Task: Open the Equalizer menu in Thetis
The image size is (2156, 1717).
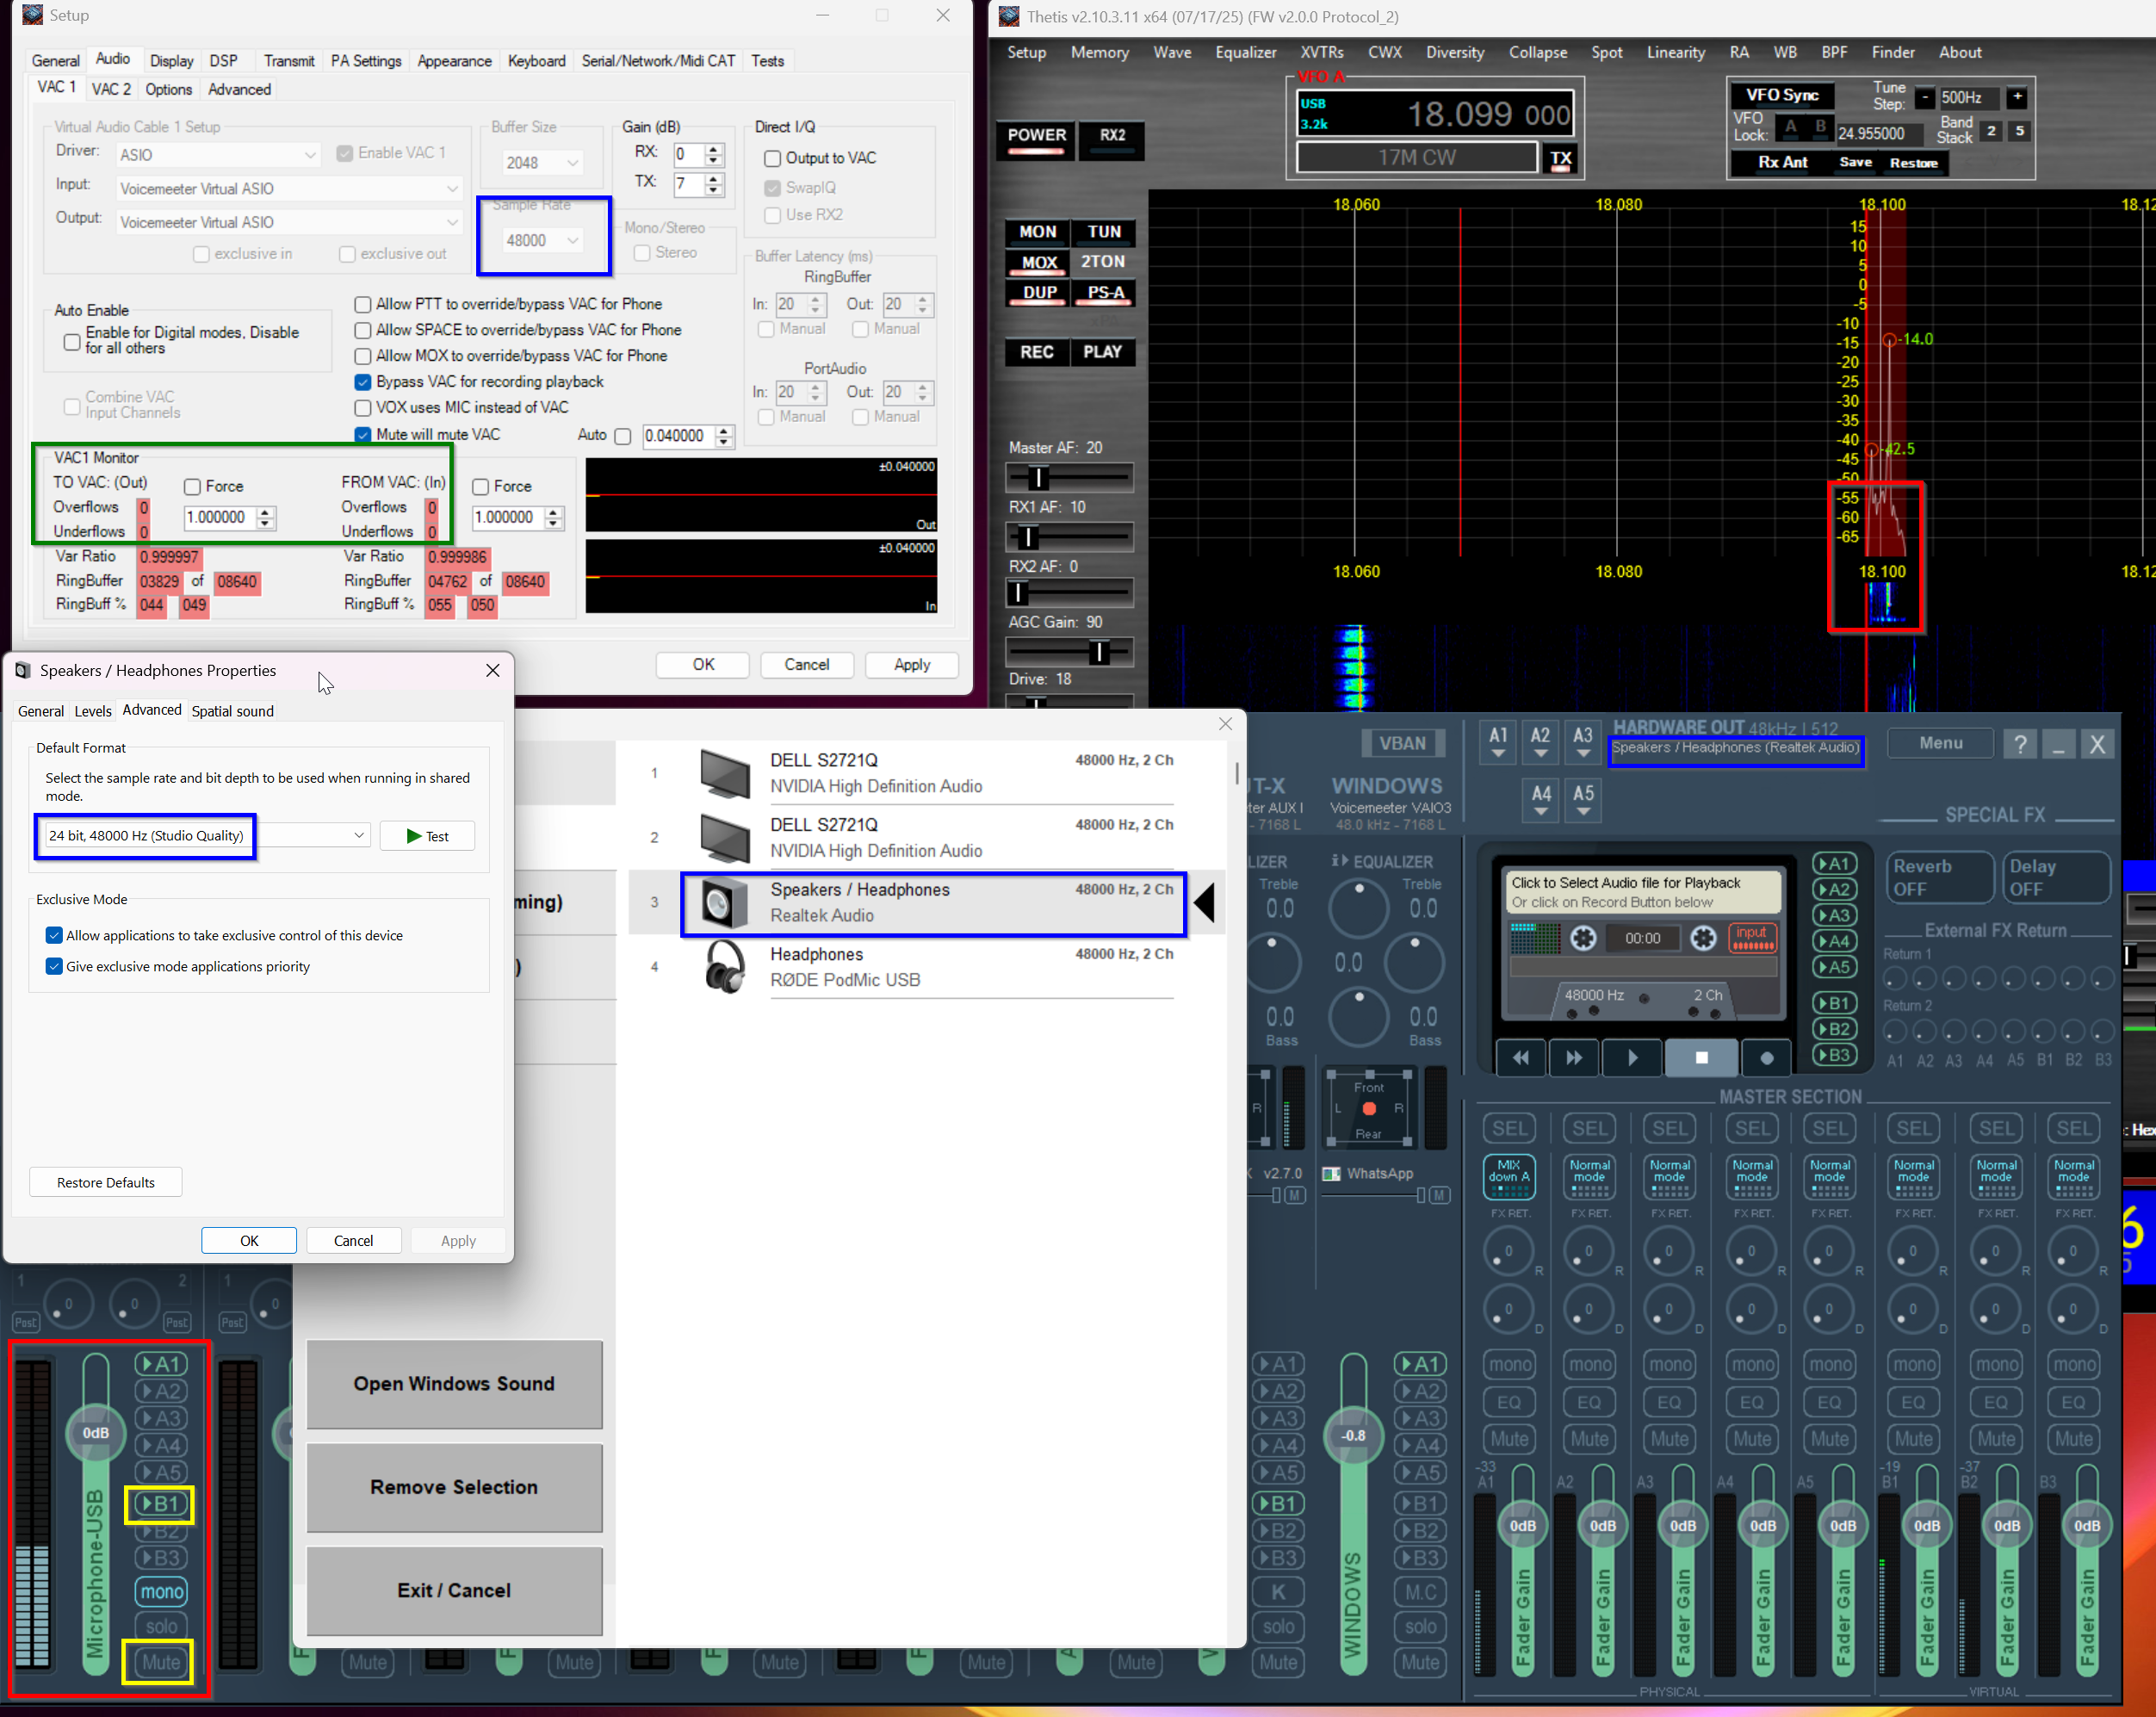Action: [1245, 52]
